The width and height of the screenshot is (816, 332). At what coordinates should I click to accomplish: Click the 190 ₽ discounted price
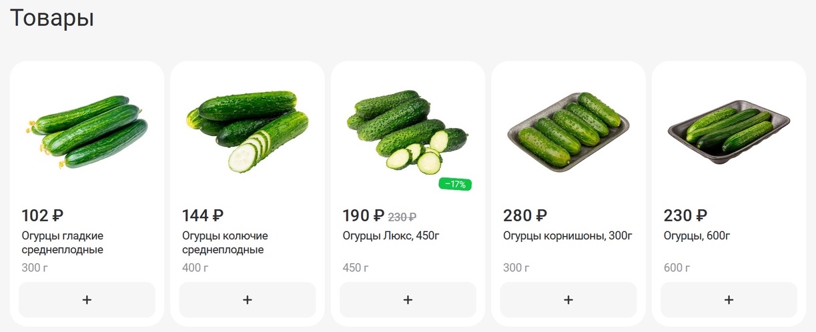[x=363, y=216]
